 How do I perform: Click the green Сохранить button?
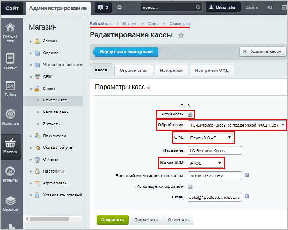[x=113, y=220]
